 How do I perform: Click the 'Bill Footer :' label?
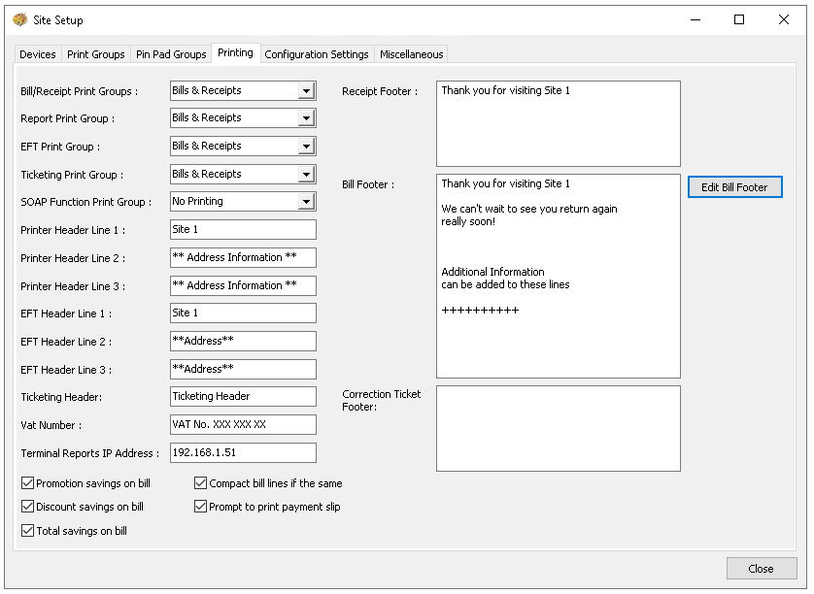click(368, 184)
